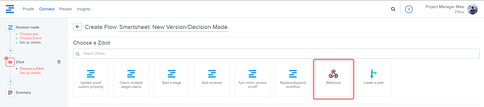The height and width of the screenshot is (107, 484).
Task: Choose the 'create a path' zibot
Action: point(374,79)
